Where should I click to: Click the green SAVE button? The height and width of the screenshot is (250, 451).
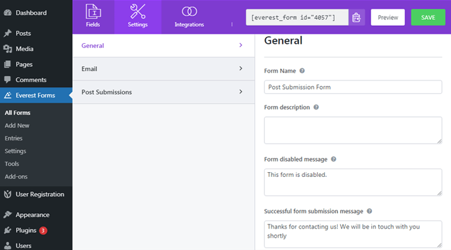pos(428,18)
